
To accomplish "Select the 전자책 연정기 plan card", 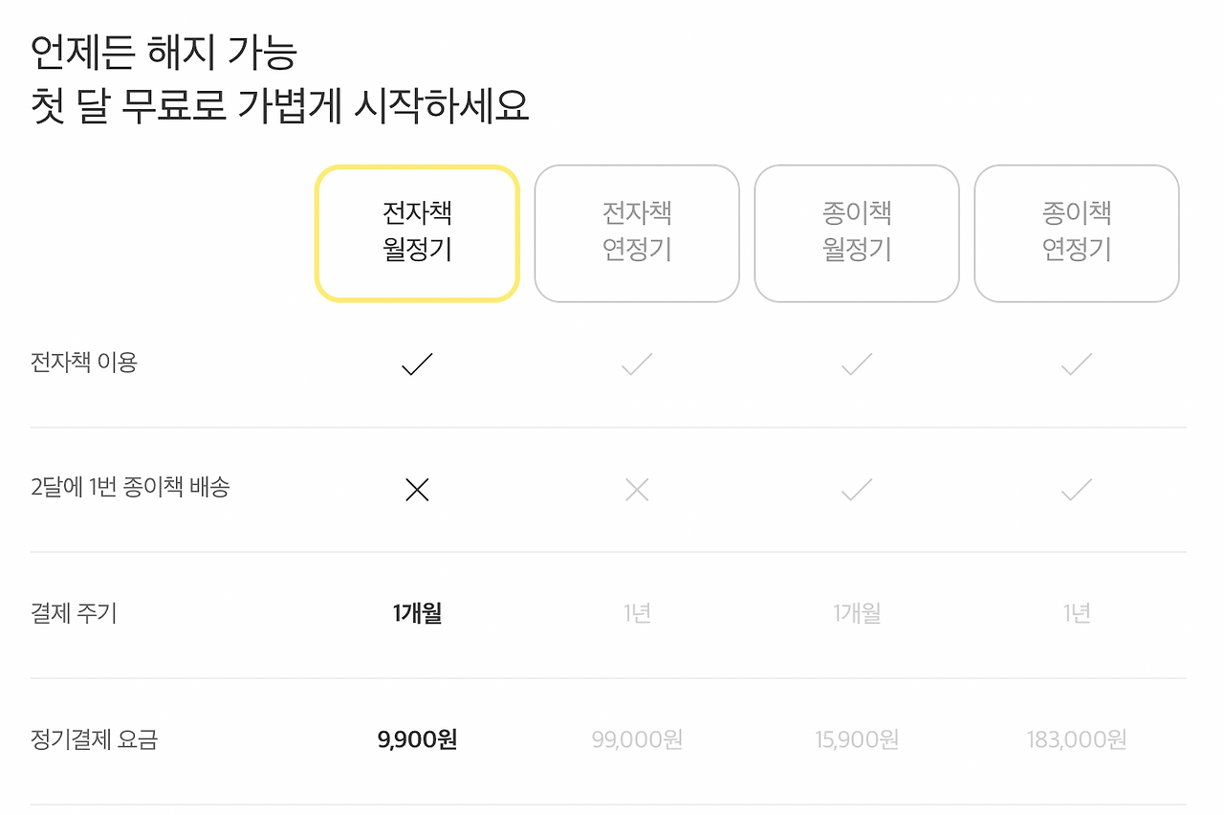I will click(637, 233).
